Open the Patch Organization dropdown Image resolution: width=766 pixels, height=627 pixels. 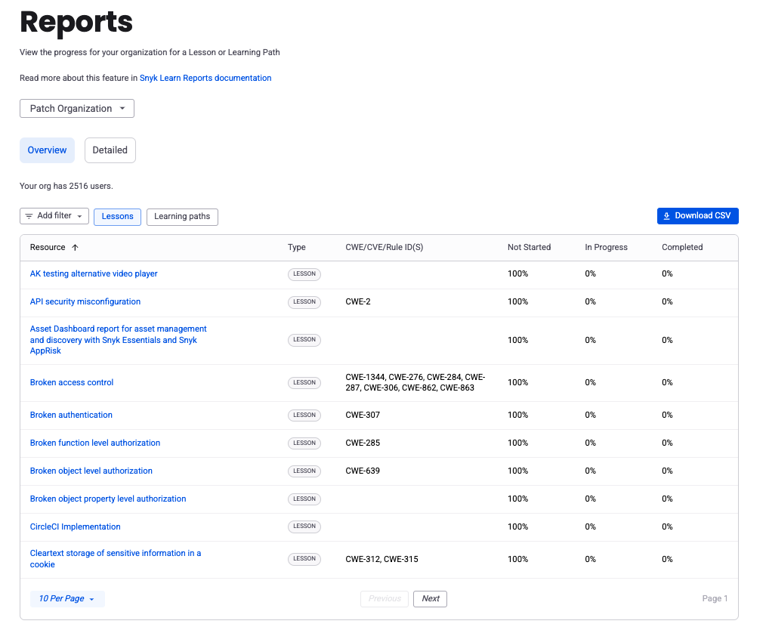coord(77,109)
